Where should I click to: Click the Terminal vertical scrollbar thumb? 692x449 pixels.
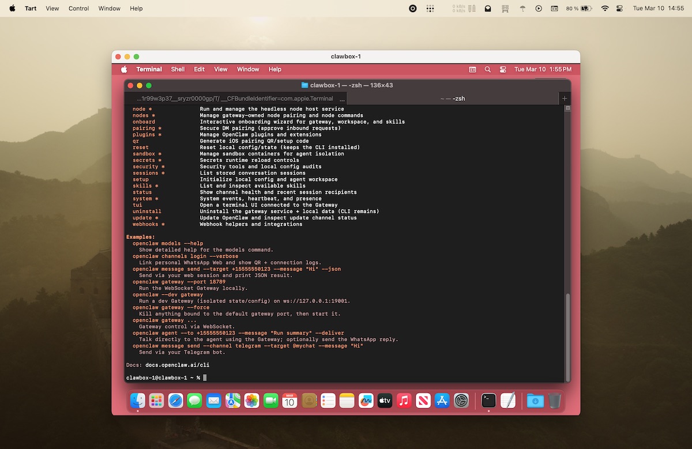point(567,334)
